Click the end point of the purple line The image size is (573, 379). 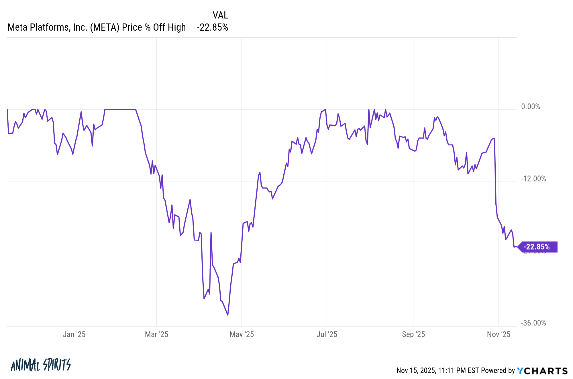(x=516, y=247)
